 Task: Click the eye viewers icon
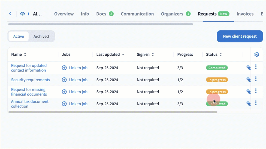(x=23, y=14)
